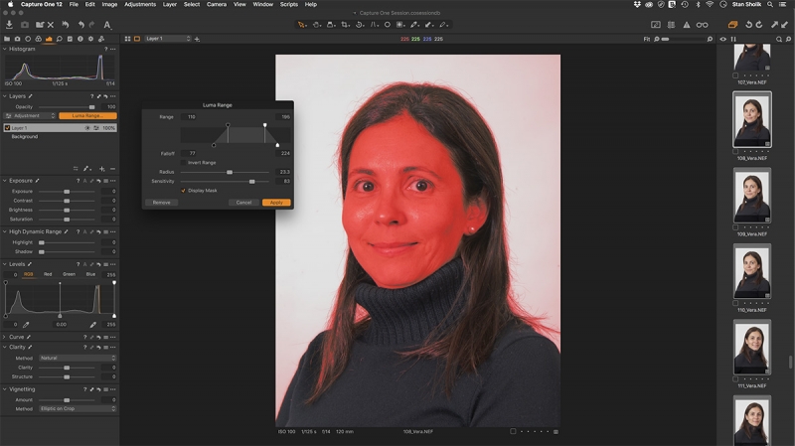795x446 pixels.
Task: Click the text annotation 'A' toolbar icon
Action: [107, 24]
